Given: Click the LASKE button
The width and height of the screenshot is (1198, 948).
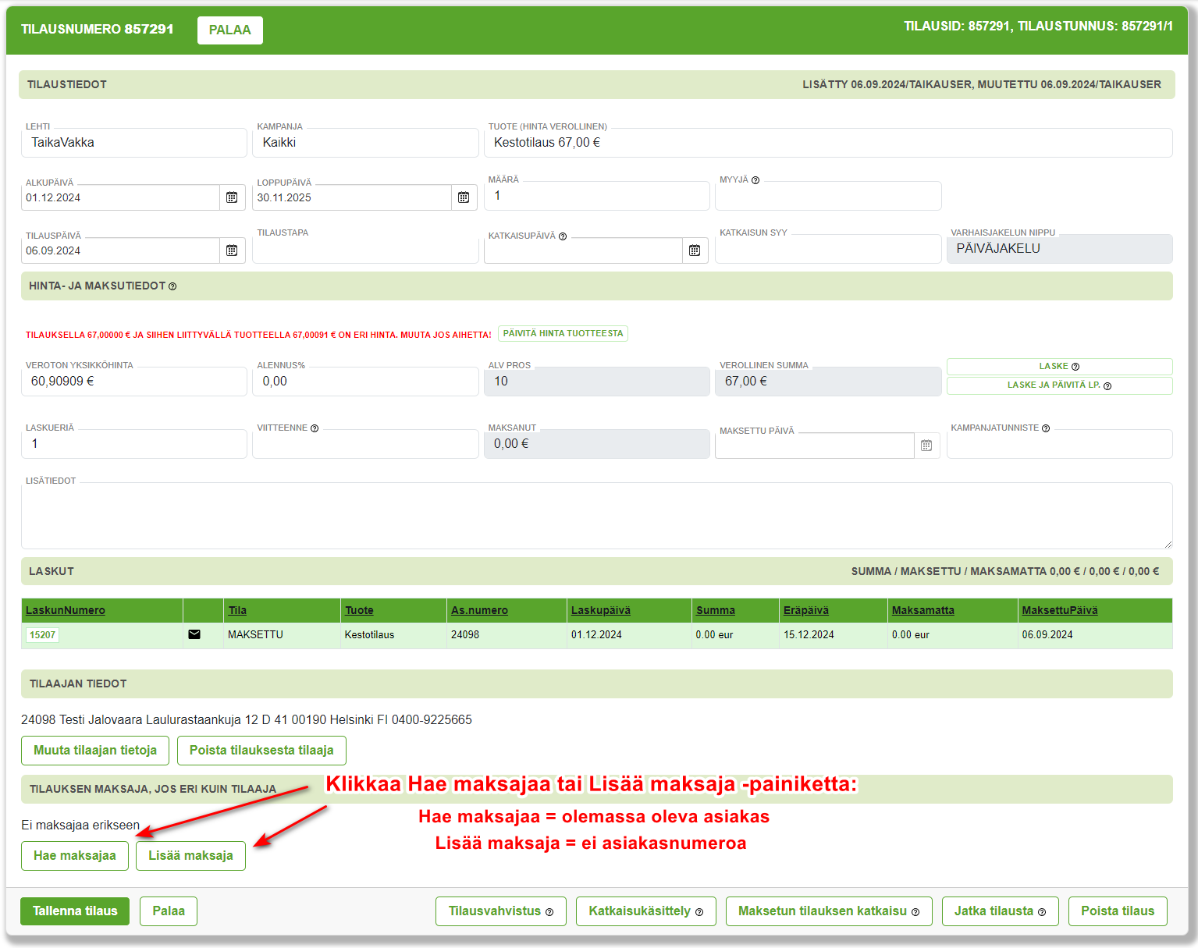Looking at the screenshot, I should tap(1059, 366).
